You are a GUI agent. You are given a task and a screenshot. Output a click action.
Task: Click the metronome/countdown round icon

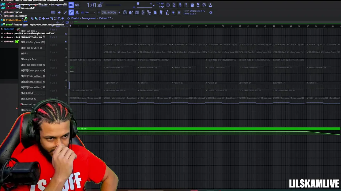point(168,5)
